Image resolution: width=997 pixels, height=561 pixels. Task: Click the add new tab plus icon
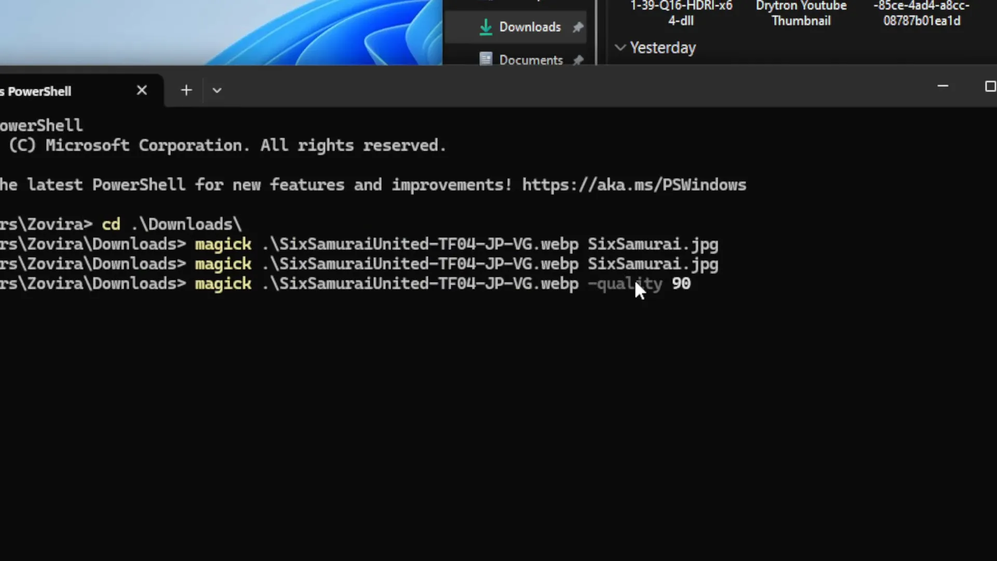coord(185,90)
